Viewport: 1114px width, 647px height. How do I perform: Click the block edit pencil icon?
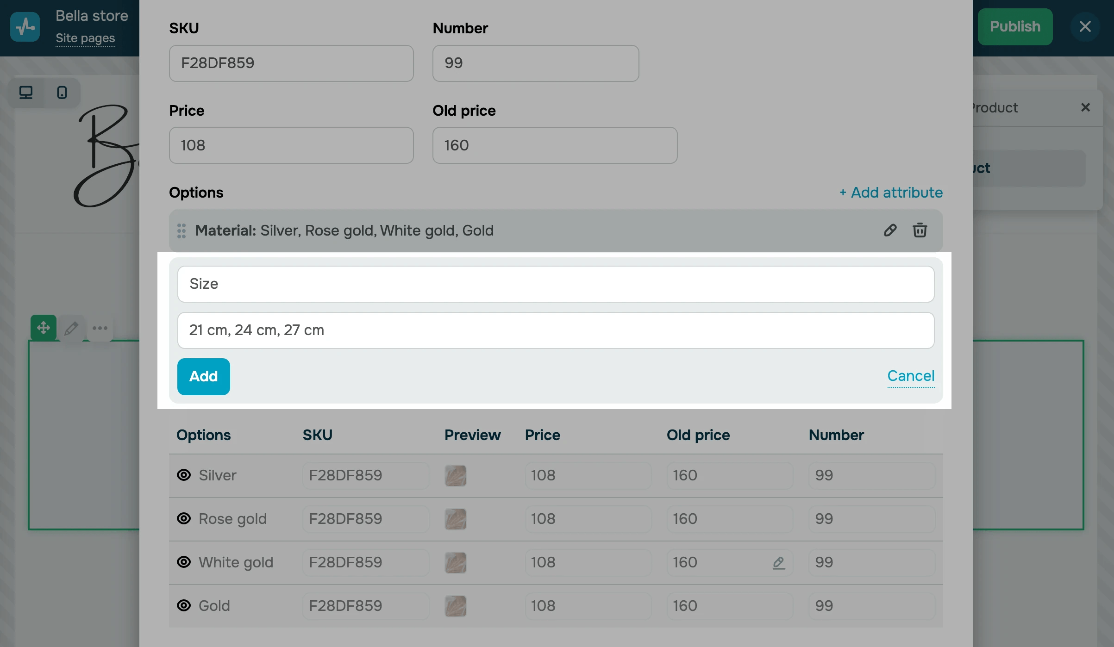coord(71,328)
